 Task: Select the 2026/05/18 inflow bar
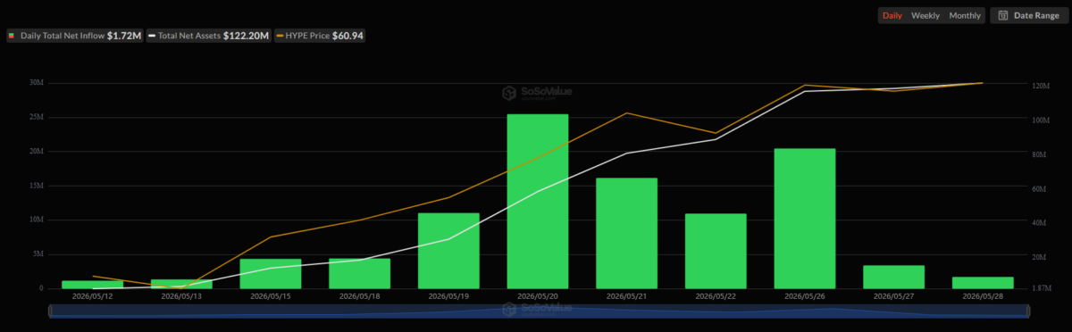359,273
